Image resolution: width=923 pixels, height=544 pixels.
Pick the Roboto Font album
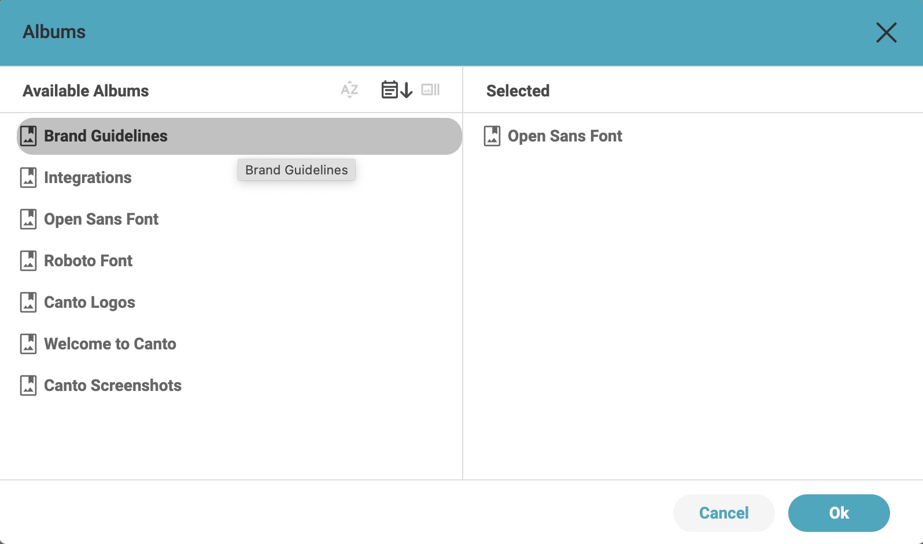coord(239,261)
